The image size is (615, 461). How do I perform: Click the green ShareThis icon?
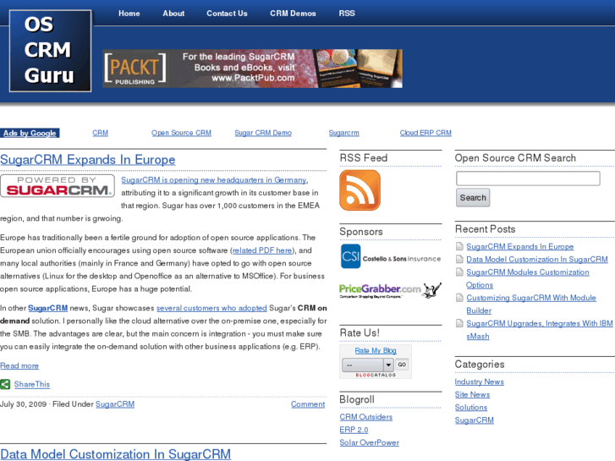tap(5, 384)
